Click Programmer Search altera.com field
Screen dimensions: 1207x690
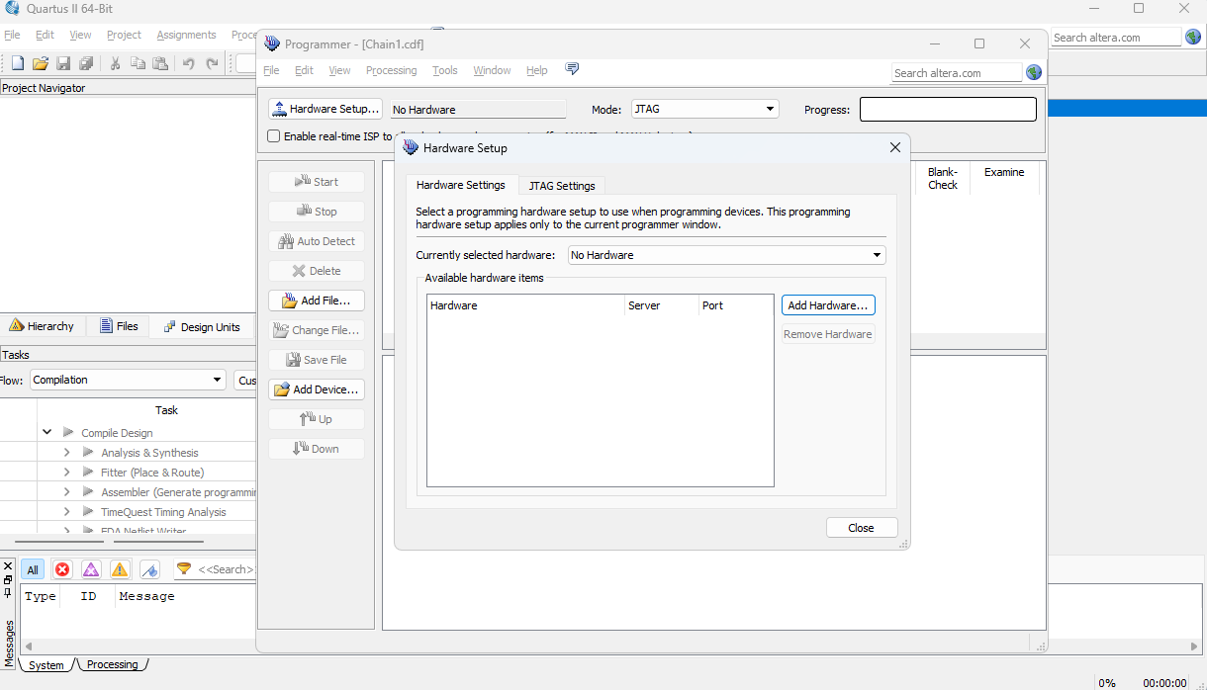[957, 72]
